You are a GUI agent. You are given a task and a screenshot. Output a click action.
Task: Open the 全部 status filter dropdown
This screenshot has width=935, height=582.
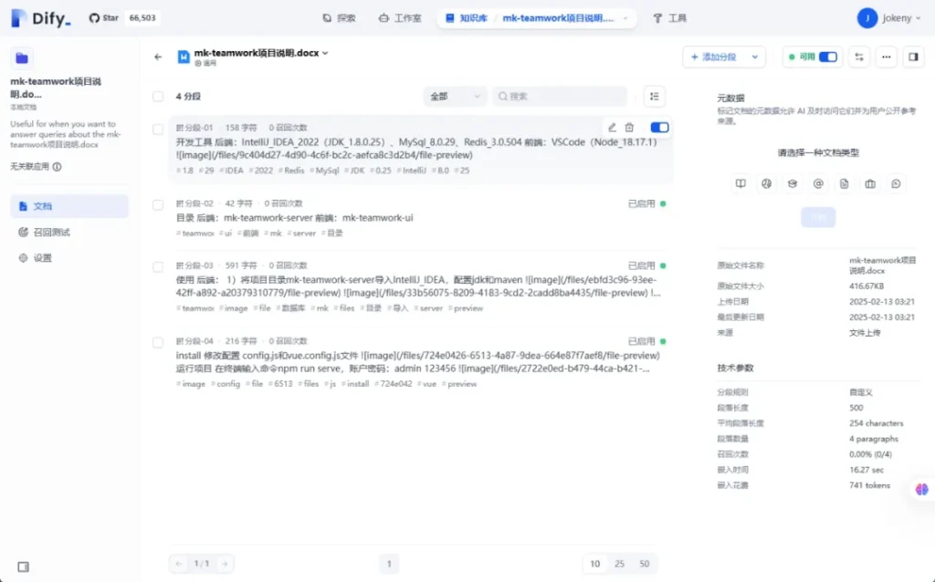click(456, 96)
